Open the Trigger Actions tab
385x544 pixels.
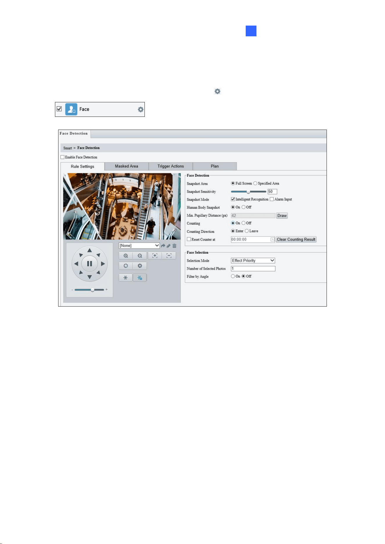171,166
